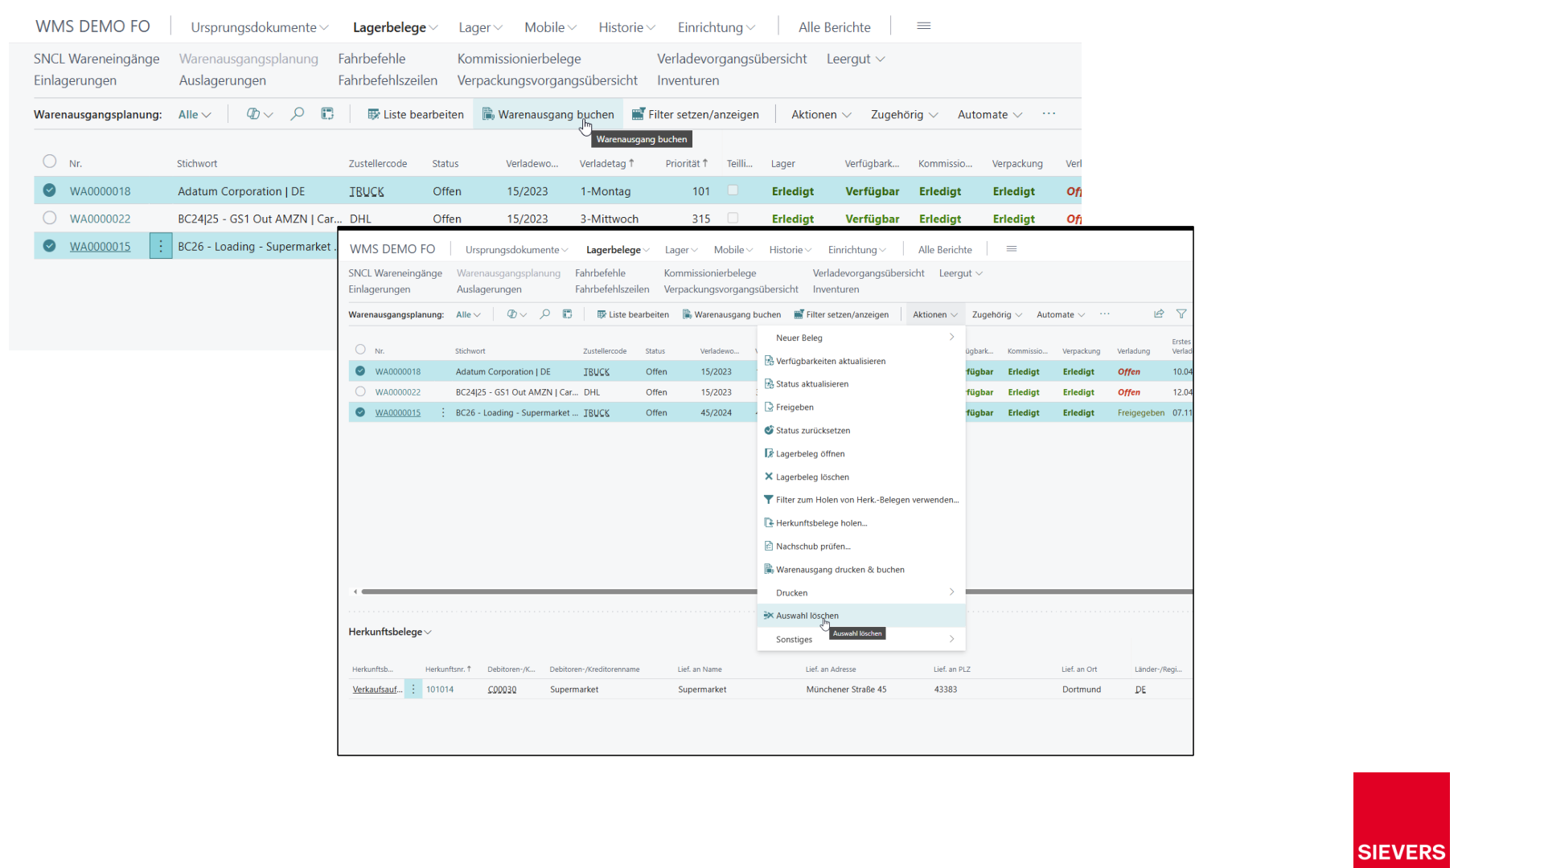
Task: Click Kommissionierbelege in back window navigation
Action: coord(519,59)
